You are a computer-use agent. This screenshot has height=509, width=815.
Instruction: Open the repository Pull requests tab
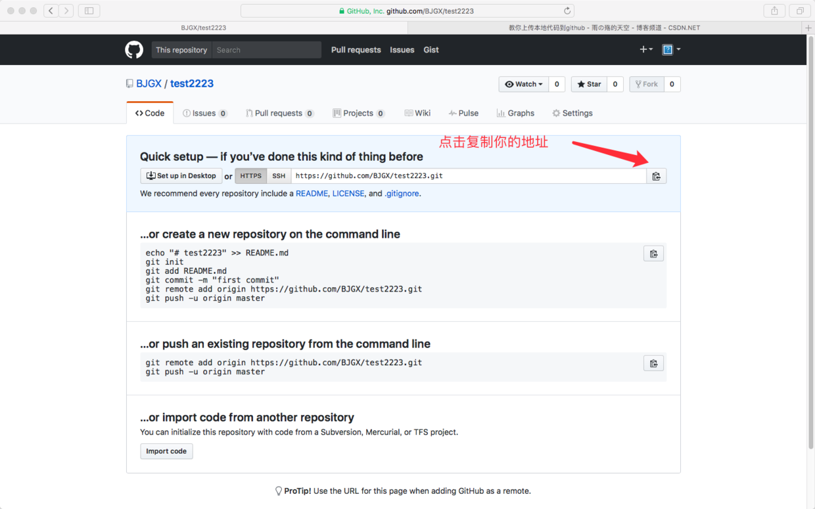pyautogui.click(x=280, y=113)
